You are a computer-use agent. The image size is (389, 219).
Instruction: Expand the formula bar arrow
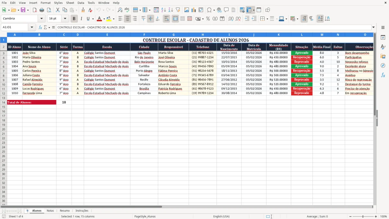(x=373, y=27)
